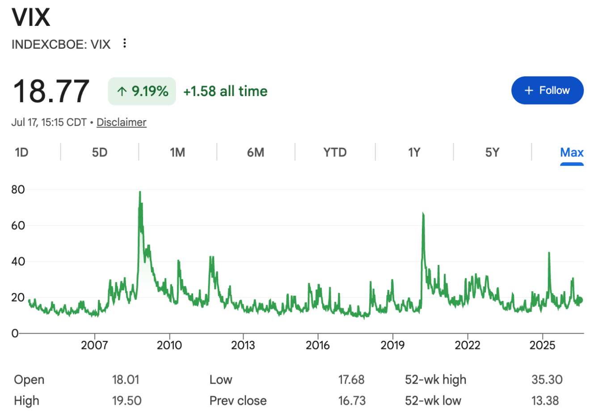The width and height of the screenshot is (590, 415).
Task: Open the Disclaimer link
Action: (121, 122)
